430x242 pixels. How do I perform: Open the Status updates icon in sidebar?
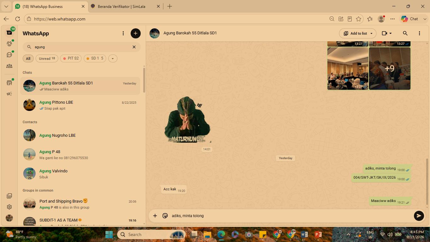[9, 44]
